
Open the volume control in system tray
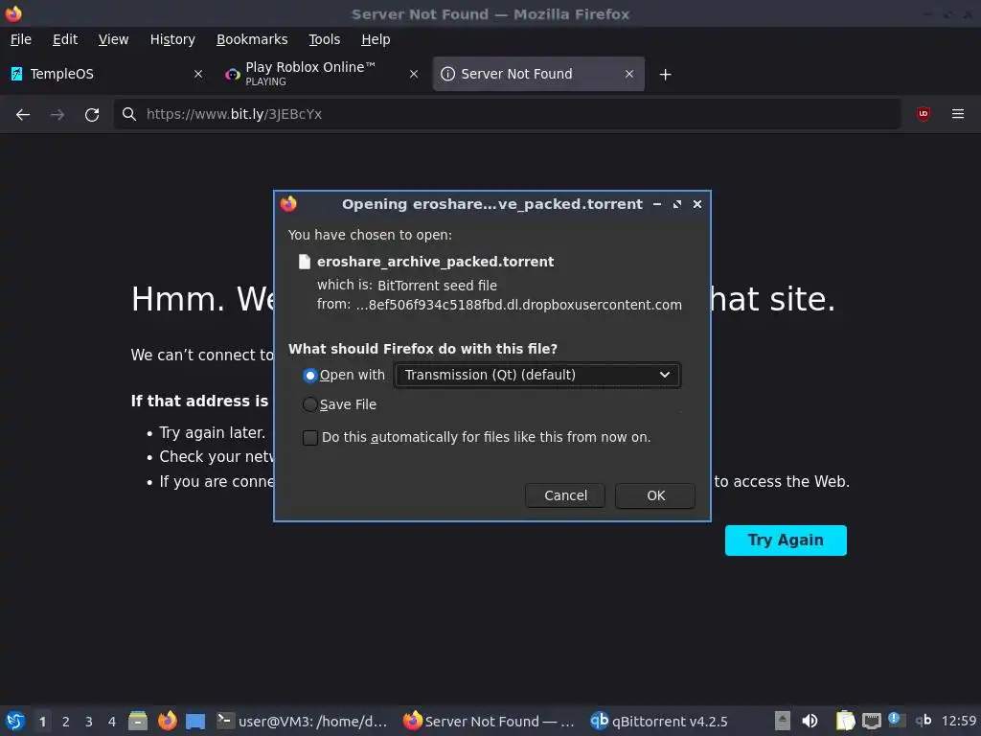point(810,721)
